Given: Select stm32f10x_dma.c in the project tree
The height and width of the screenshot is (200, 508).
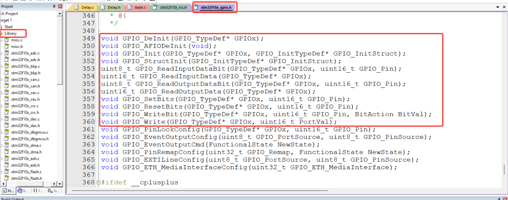Looking at the screenshot, I should [x=26, y=145].
